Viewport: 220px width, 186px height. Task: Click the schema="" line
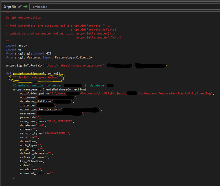29,129
